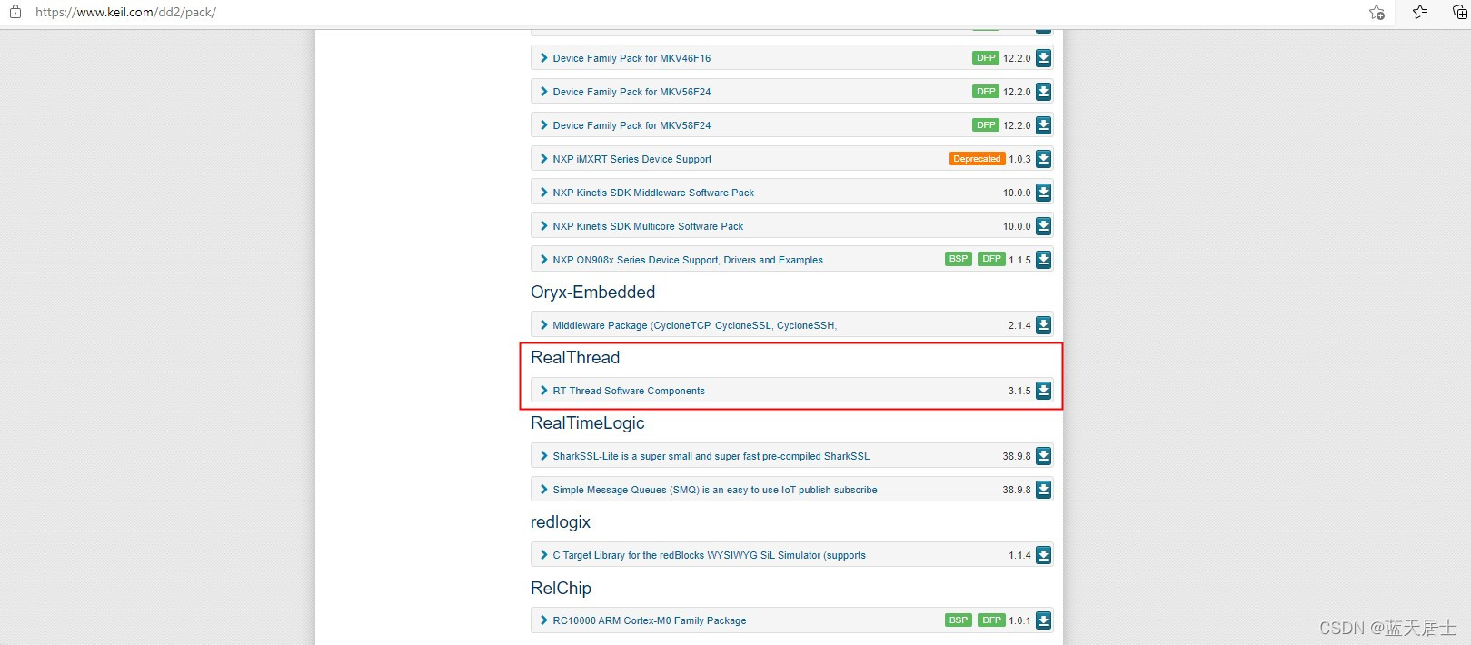Expand Device Family Pack for MKV46F16 row
The image size is (1471, 645).
tap(543, 58)
